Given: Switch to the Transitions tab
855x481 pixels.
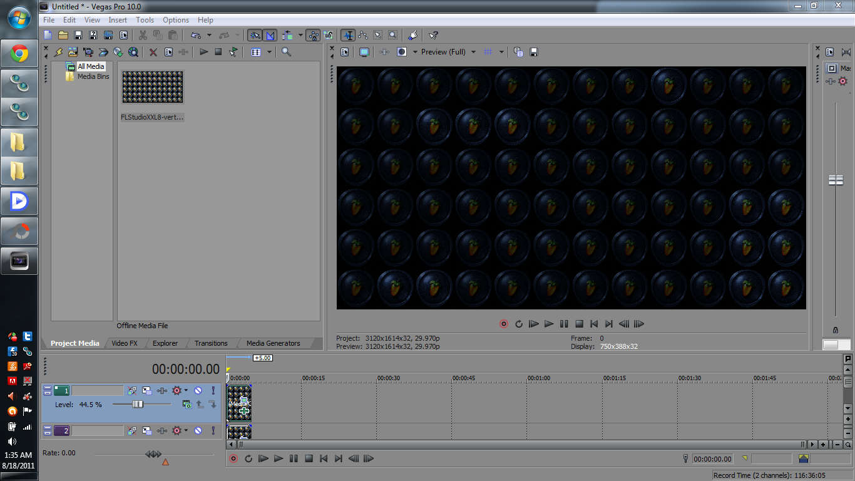Looking at the screenshot, I should [x=211, y=343].
